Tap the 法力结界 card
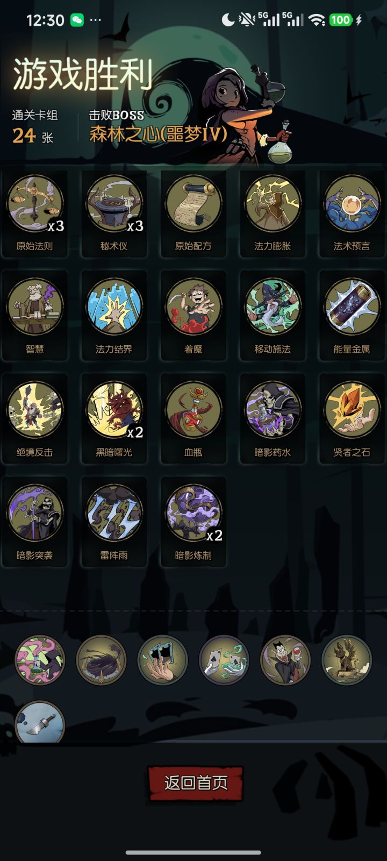The width and height of the screenshot is (387, 861). point(114,316)
